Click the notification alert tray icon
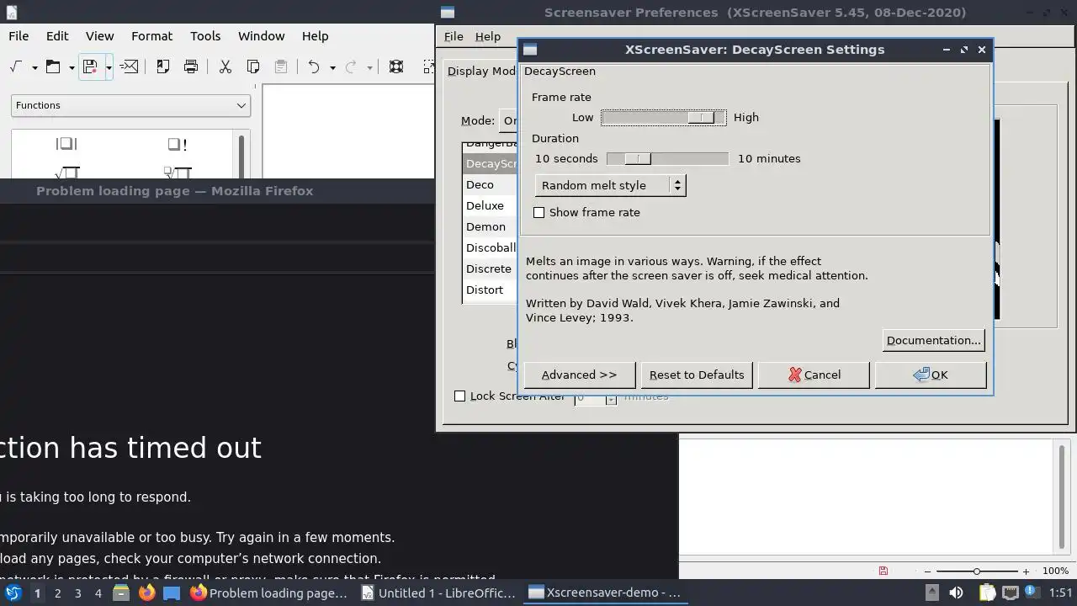Image resolution: width=1077 pixels, height=606 pixels. (1033, 593)
